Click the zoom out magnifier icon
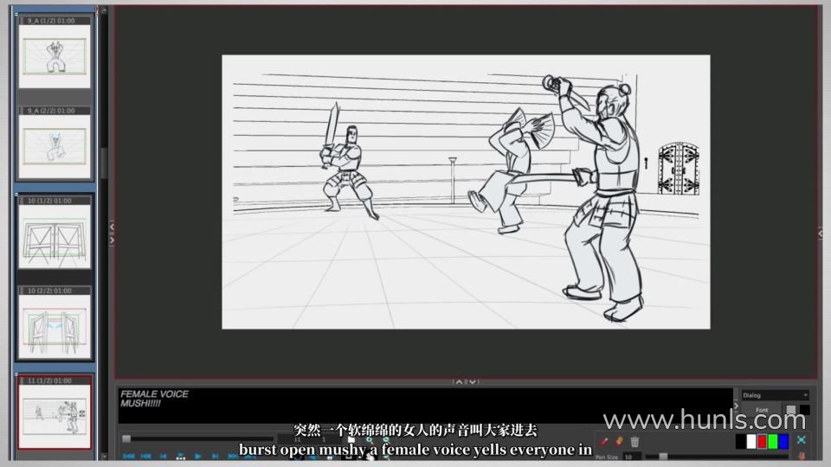This screenshot has height=467, width=831. point(386,440)
